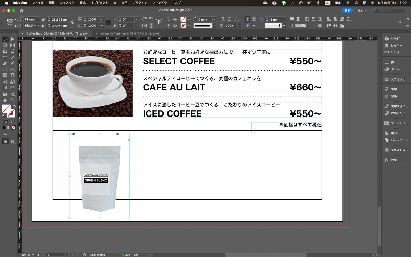This screenshot has width=411, height=257.
Task: Open the shear angle dropdown
Action: point(137,26)
